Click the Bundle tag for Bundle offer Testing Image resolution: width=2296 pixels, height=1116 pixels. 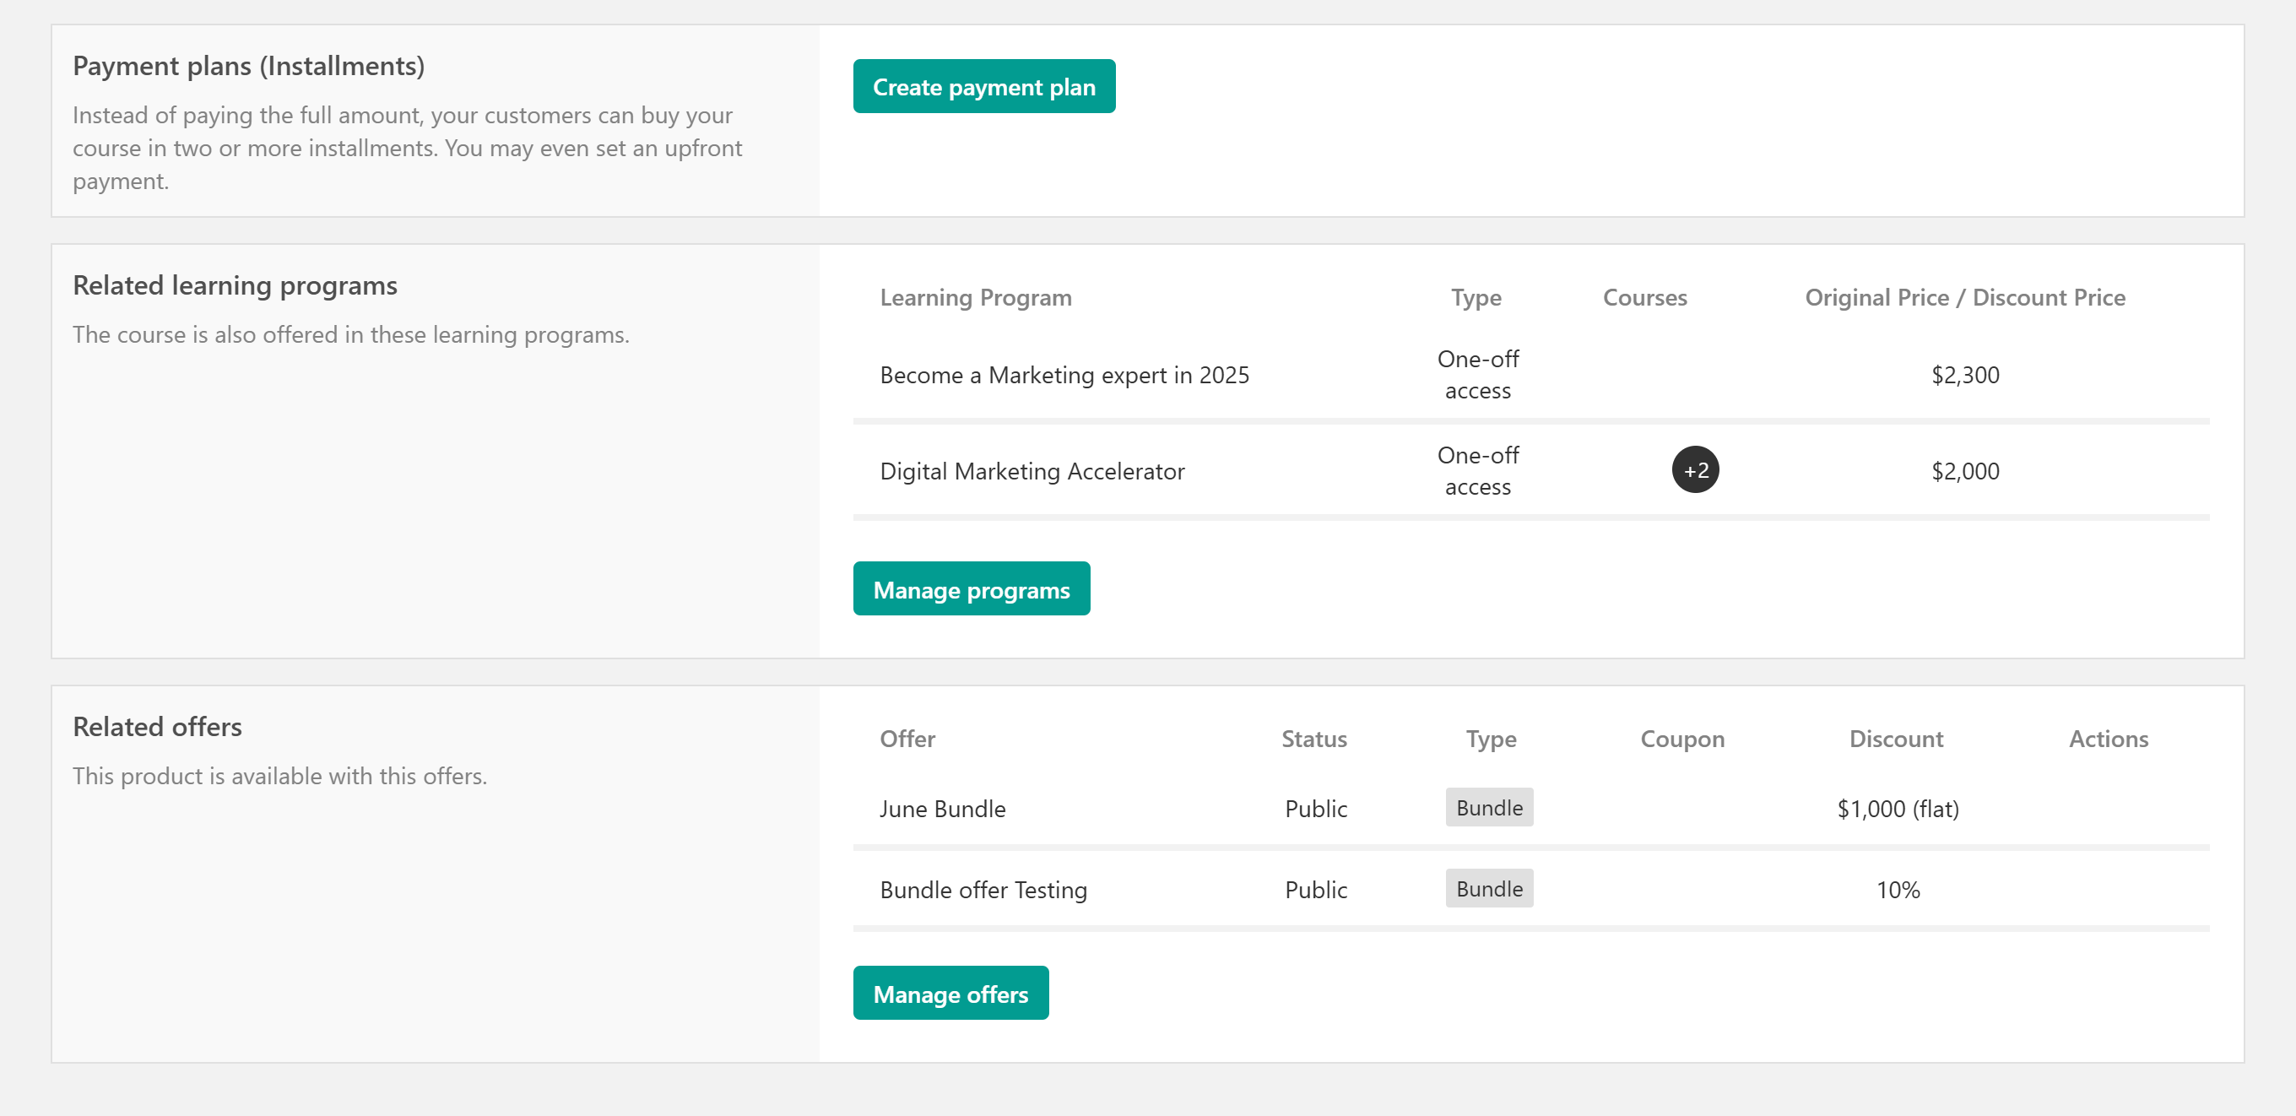point(1488,889)
